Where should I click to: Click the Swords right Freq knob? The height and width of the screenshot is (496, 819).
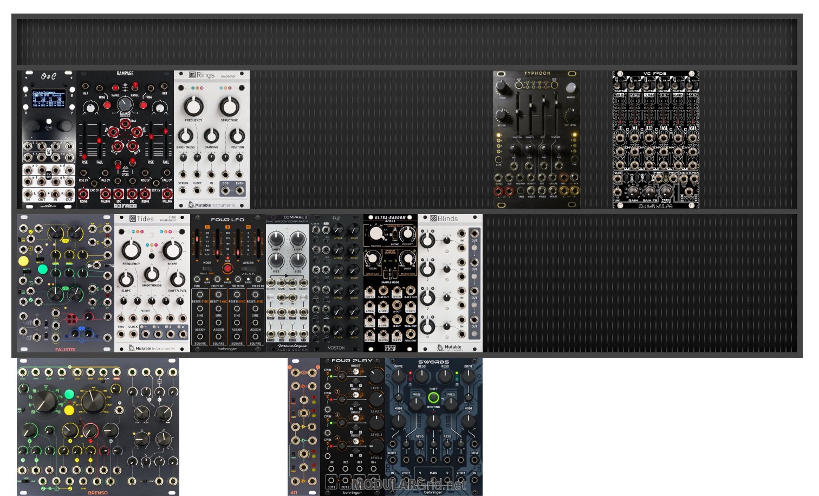tap(451, 404)
